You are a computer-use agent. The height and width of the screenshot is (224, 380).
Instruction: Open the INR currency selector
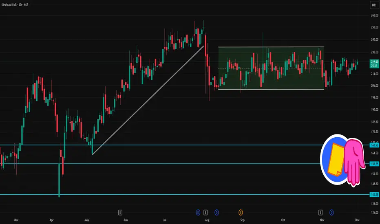point(374,5)
